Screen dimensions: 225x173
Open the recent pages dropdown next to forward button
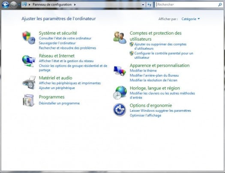(x=19, y=5)
